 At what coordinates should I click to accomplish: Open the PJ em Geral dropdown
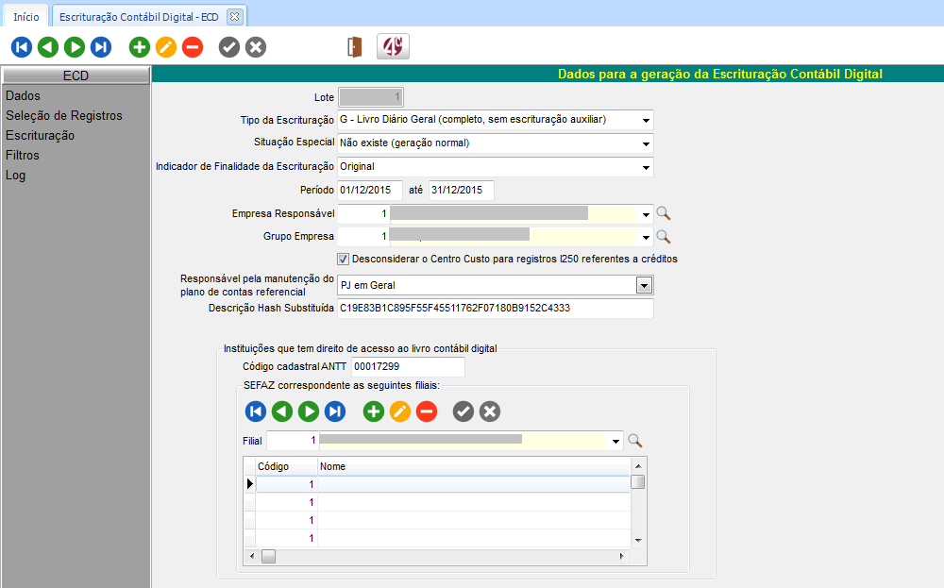point(644,285)
